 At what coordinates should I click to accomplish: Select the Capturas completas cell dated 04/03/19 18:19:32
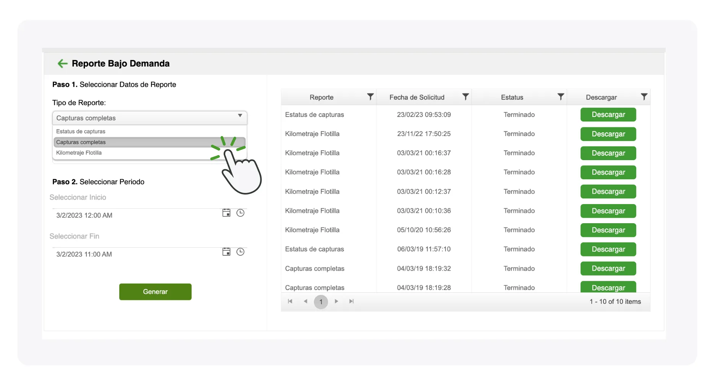point(315,268)
